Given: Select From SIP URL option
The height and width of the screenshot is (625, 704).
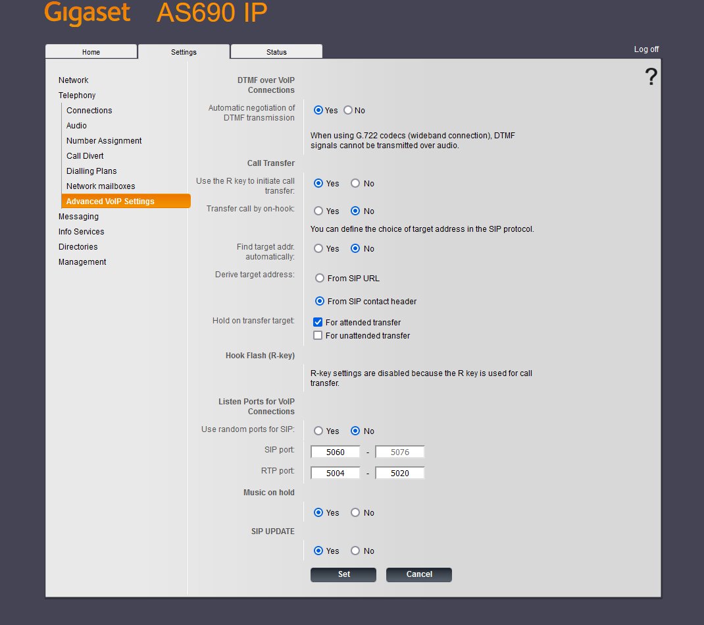Looking at the screenshot, I should (x=320, y=278).
